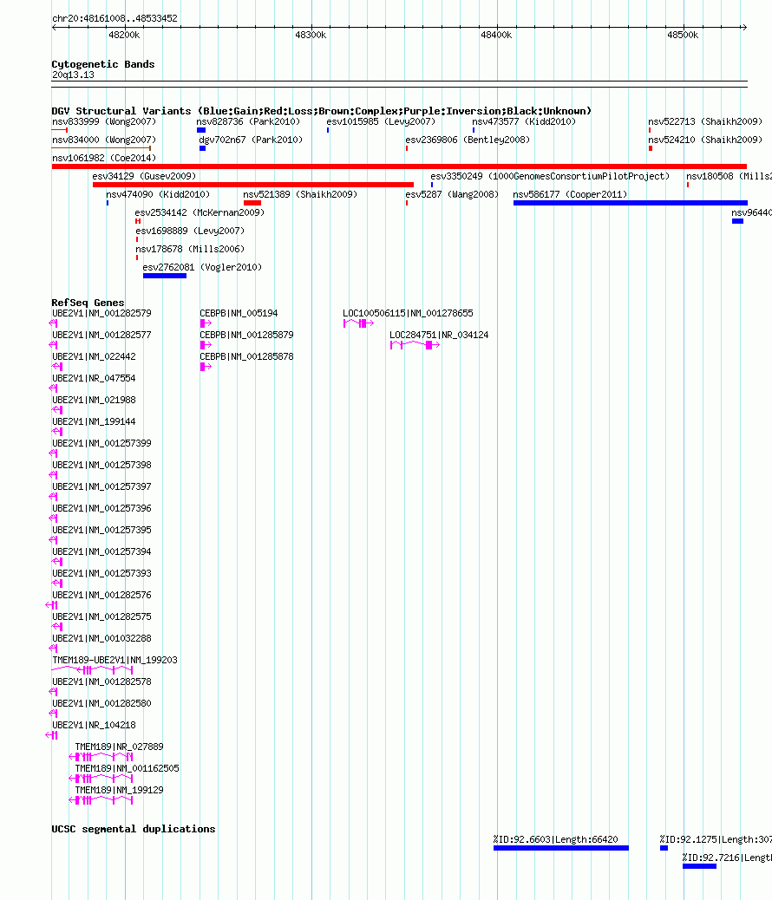Click the dgv702n67 (Park2010) label
Viewport: 772px width, 900px height.
251,140
